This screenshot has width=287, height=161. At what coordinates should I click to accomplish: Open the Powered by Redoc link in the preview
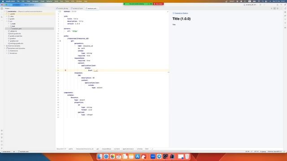(x=181, y=13)
